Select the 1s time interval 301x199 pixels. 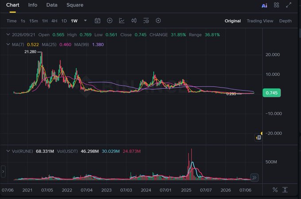23,21
